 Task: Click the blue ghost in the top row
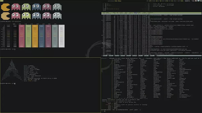tap(37, 7)
